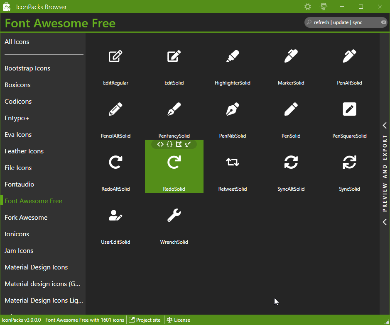Click the IconPacks backpack app icon

7,7
